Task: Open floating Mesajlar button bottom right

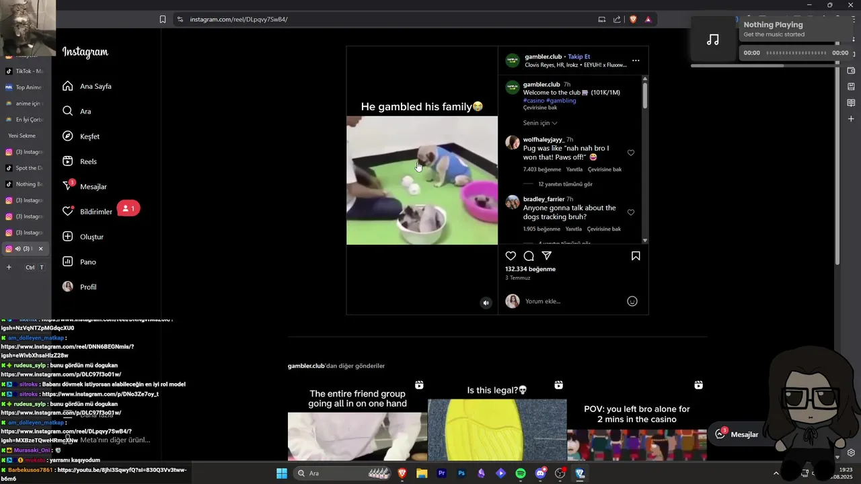Action: (737, 434)
